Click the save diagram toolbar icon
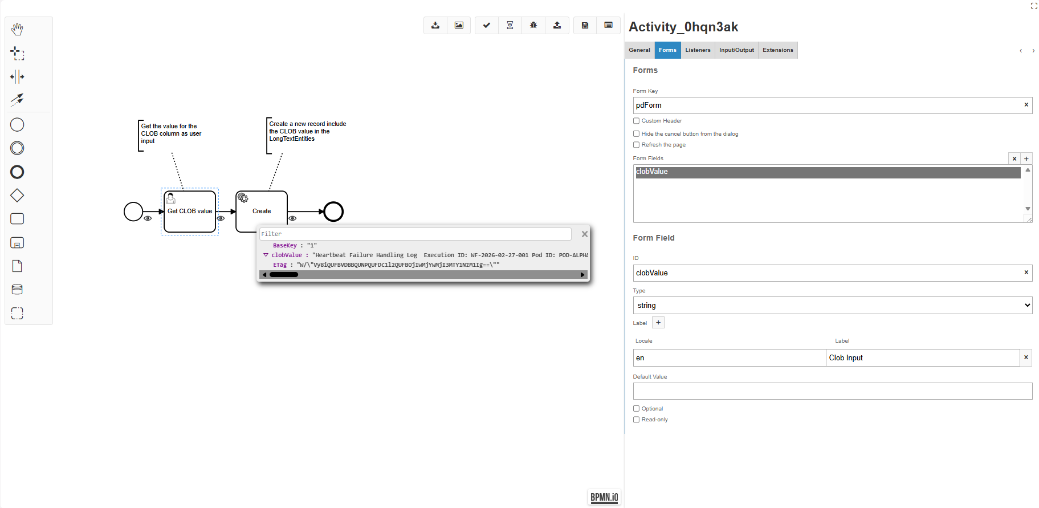The image size is (1039, 508). [585, 25]
